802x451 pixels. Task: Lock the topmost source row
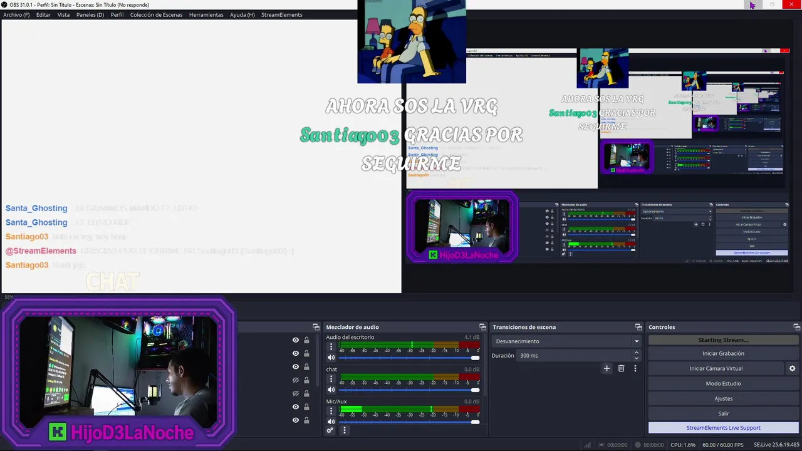pyautogui.click(x=306, y=340)
